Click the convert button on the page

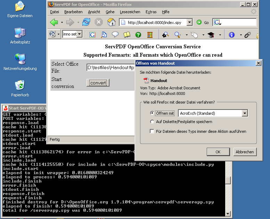(98, 83)
